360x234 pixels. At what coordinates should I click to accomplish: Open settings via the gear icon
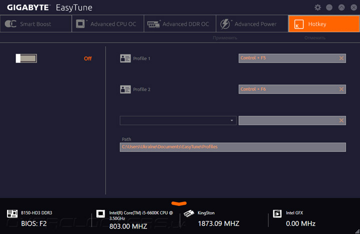(x=318, y=7)
